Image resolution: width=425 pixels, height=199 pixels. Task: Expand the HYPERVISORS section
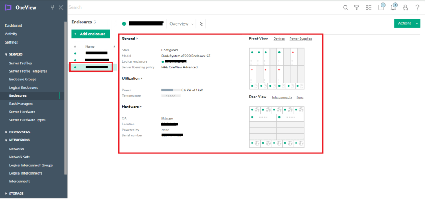coord(18,132)
